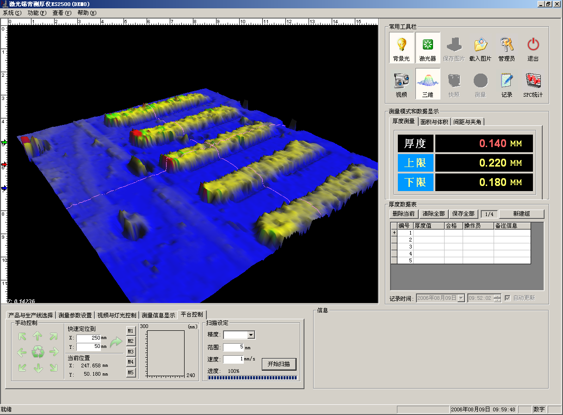Click the green go-to-position curved arrow

[116, 342]
